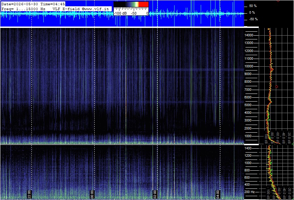Screen dimensions: 294x200
Task: Click the 800 label on the low-frequency axis
Action: coord(247,170)
